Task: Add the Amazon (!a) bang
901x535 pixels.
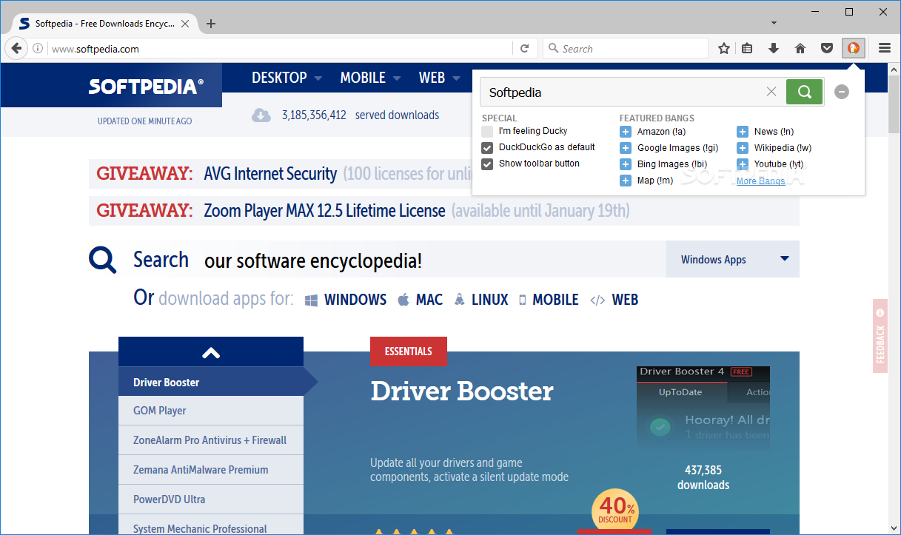Action: [626, 132]
